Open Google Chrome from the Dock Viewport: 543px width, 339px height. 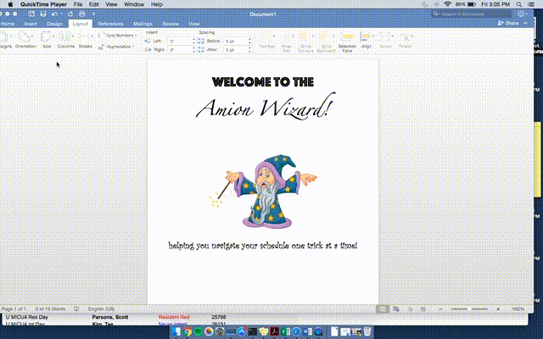(188, 331)
